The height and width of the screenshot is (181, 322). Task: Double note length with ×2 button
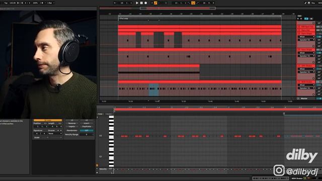[x=87, y=120]
